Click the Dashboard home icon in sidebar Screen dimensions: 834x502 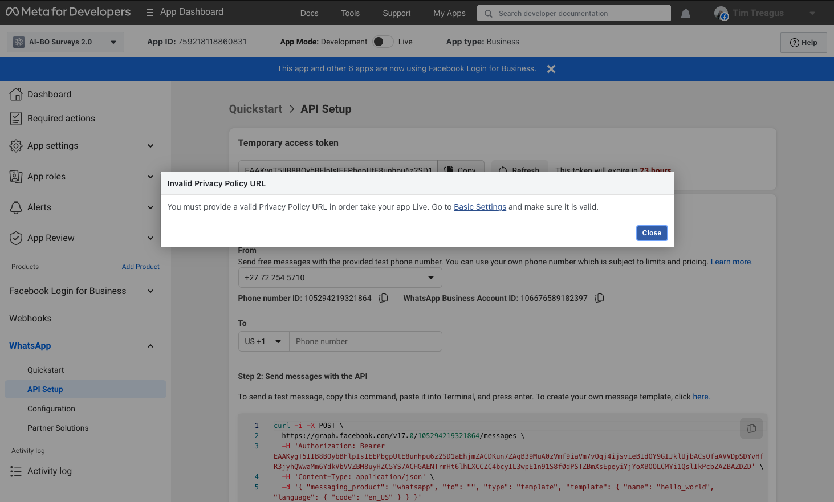16,94
